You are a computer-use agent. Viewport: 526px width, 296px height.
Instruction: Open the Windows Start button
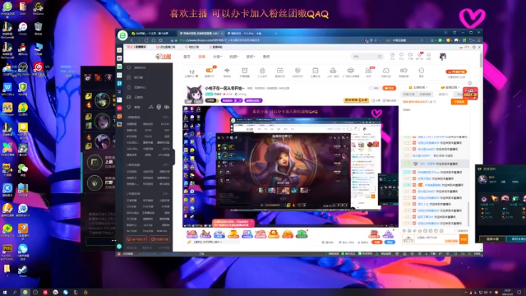pos(5,293)
